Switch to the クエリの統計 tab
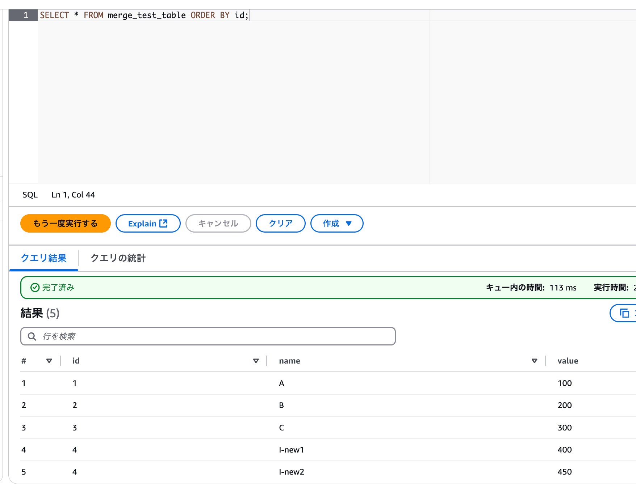The image size is (636, 484). click(118, 258)
